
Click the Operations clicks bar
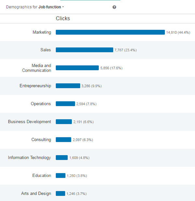[65, 104]
